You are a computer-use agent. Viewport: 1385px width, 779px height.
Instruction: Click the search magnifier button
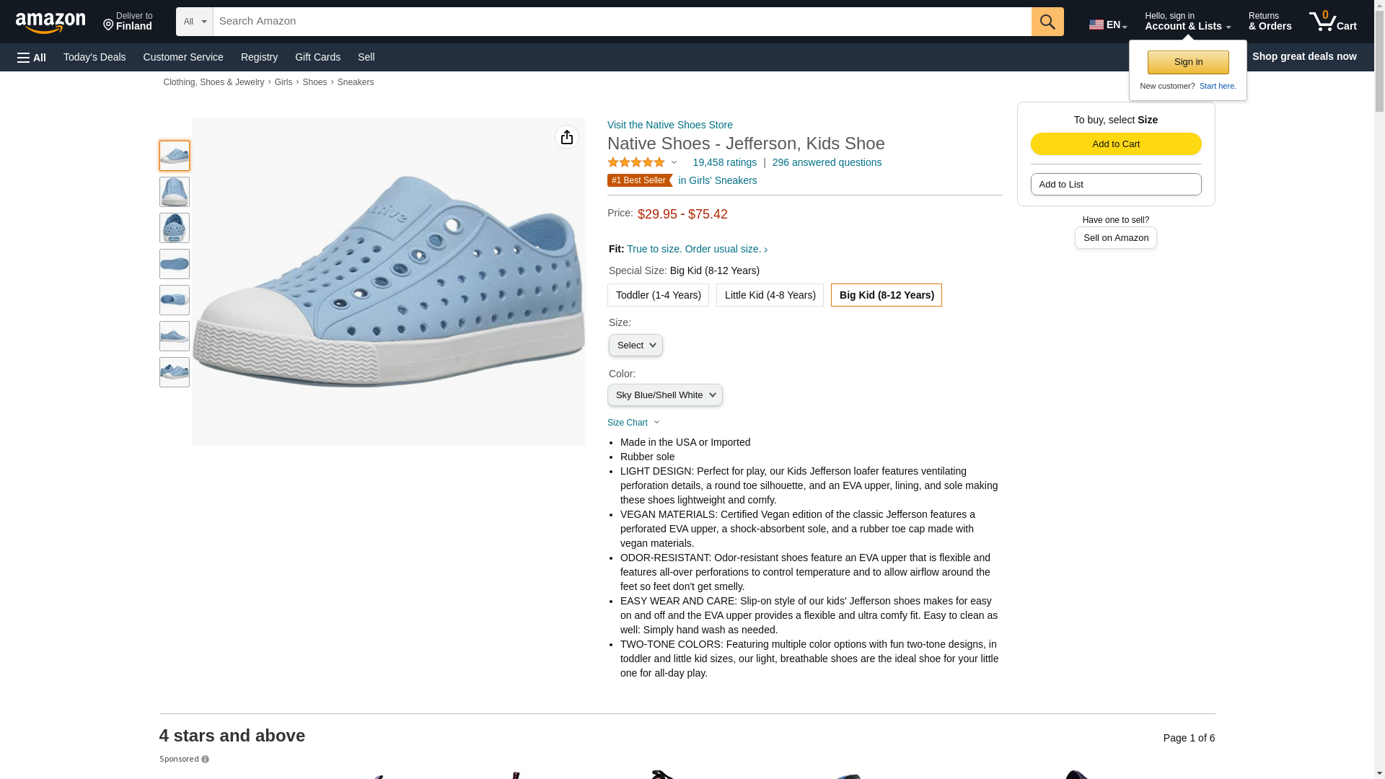click(1047, 22)
